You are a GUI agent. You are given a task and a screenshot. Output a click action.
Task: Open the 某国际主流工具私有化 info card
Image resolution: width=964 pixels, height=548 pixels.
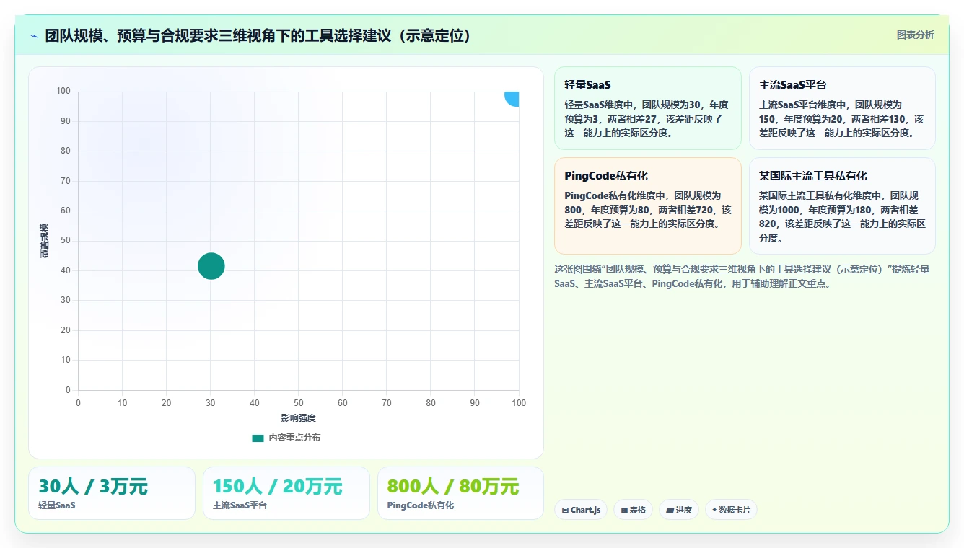pyautogui.click(x=842, y=205)
